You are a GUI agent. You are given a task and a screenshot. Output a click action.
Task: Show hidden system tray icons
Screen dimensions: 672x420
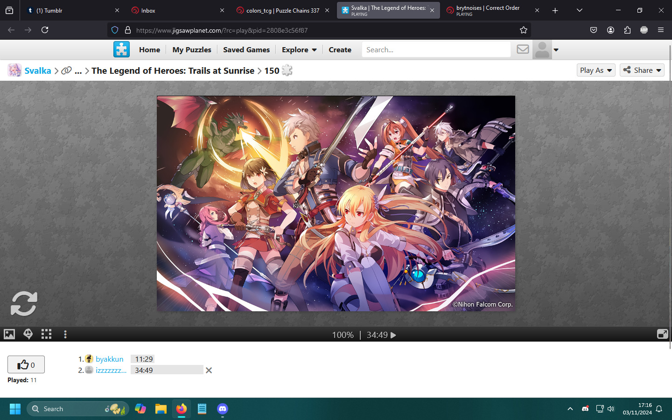pos(570,409)
